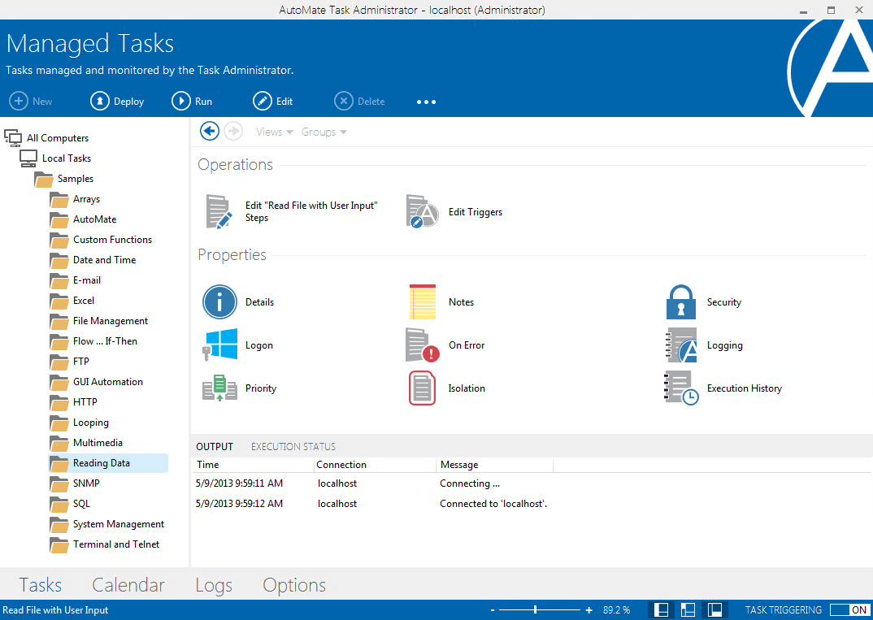Click the Logging properties icon
Viewport: 873px width, 620px height.
[680, 345]
